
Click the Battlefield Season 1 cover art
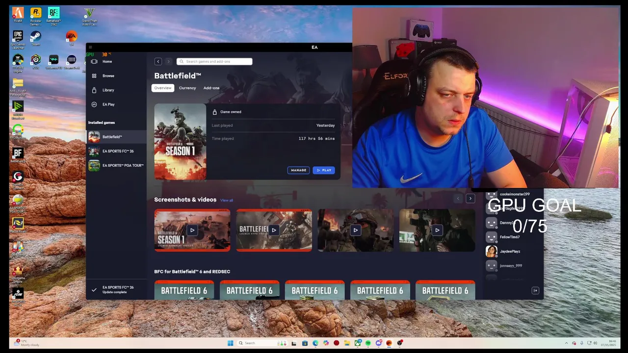181,142
